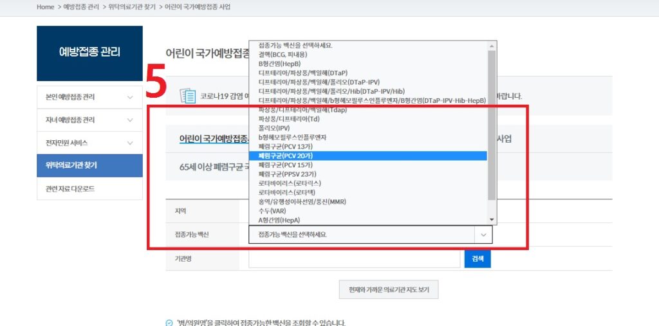
Task: Select the placeholder 접종가능 백신을 선택하세요 list entry
Action: click(367, 46)
